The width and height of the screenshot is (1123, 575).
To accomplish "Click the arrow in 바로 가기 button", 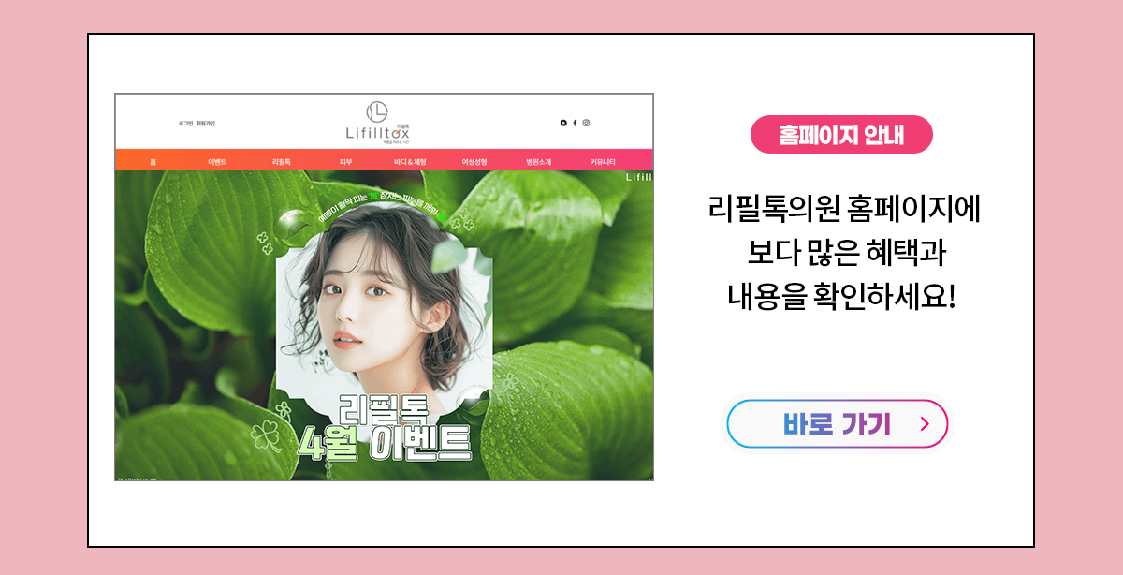I will click(925, 424).
